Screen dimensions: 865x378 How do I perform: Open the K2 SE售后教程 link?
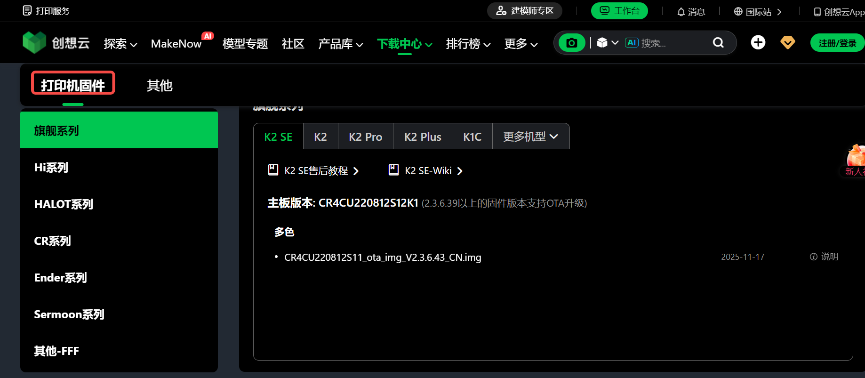click(316, 171)
